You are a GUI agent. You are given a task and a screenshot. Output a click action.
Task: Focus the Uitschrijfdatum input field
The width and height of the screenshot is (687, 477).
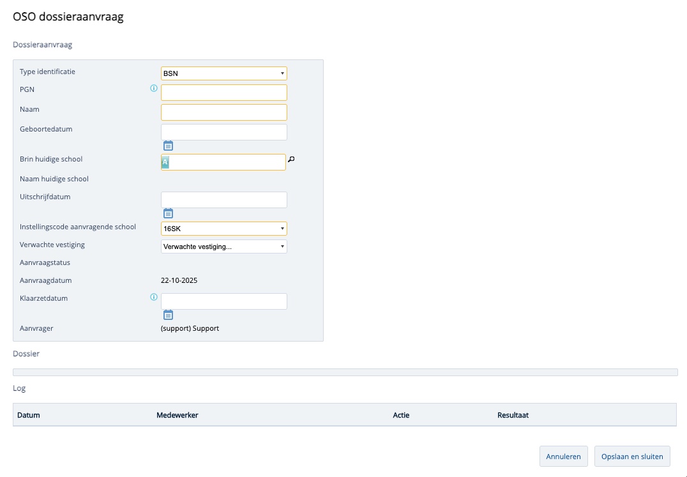(223, 200)
